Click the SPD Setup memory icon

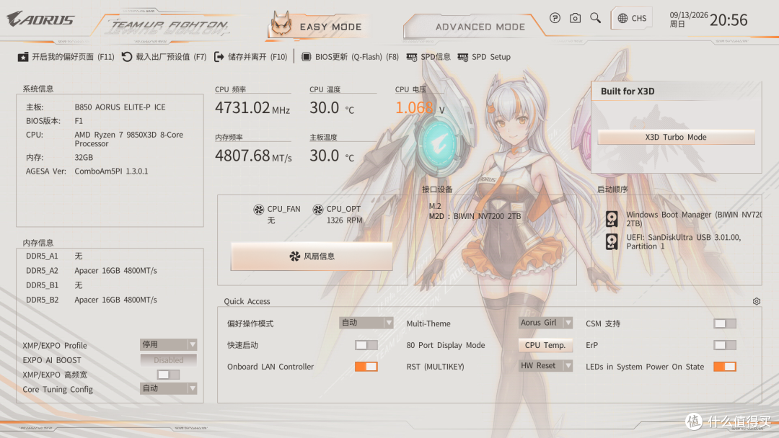463,58
